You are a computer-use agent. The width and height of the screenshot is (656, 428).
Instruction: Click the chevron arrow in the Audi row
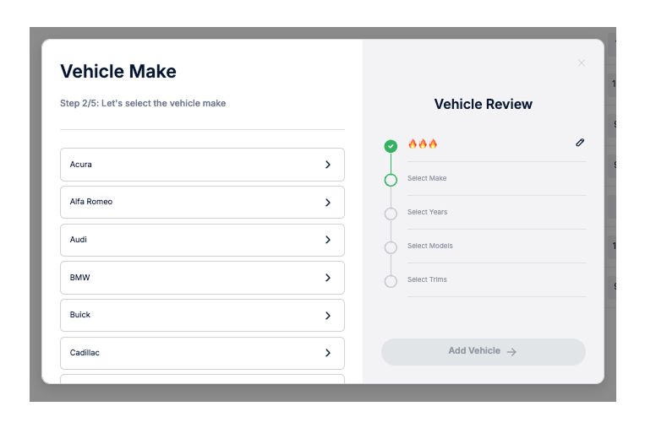point(328,240)
